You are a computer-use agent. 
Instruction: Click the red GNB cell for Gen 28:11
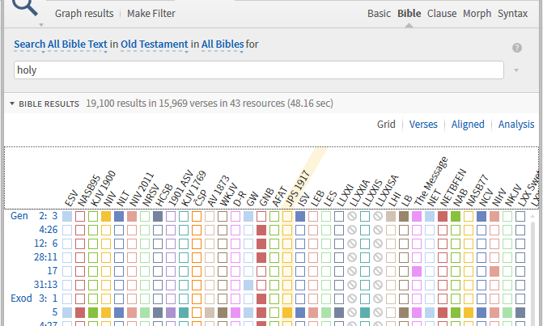pos(261,257)
